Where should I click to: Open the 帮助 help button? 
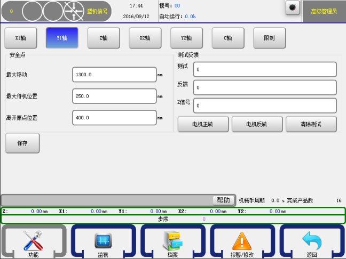click(x=223, y=200)
